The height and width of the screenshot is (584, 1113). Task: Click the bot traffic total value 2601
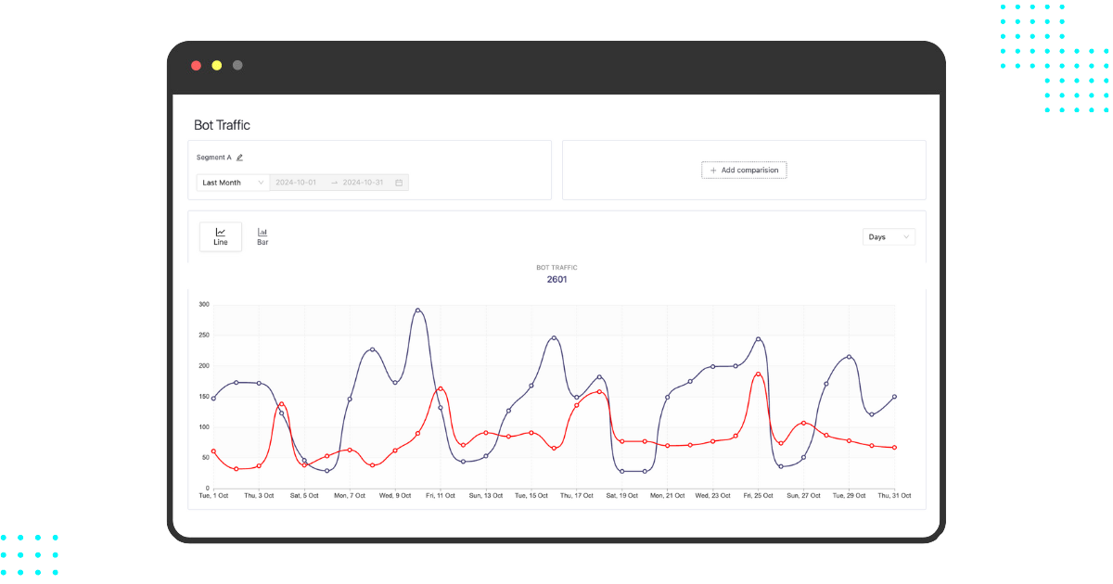coord(556,278)
